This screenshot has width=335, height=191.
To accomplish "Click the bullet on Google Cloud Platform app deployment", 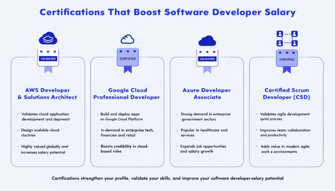I will click(122, 117).
